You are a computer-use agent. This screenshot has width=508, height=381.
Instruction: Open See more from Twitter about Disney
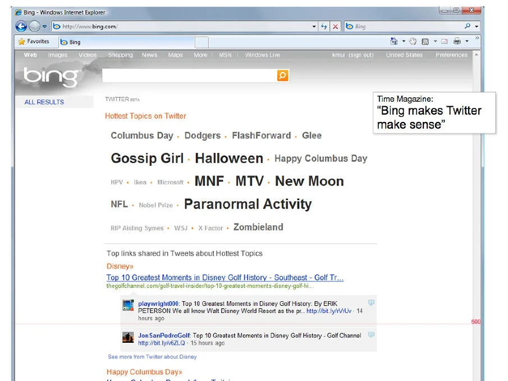(x=152, y=357)
